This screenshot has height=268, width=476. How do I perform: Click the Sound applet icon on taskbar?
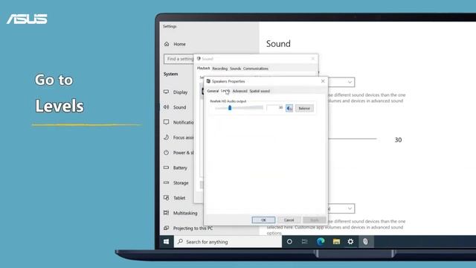[x=365, y=241]
